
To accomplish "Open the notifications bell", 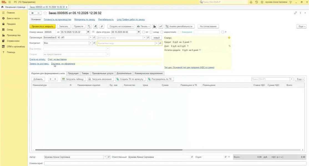I will 251,2.
